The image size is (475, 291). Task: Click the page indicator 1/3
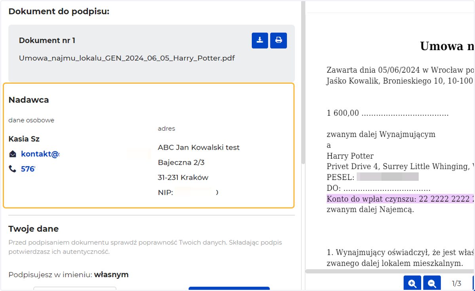(x=456, y=283)
